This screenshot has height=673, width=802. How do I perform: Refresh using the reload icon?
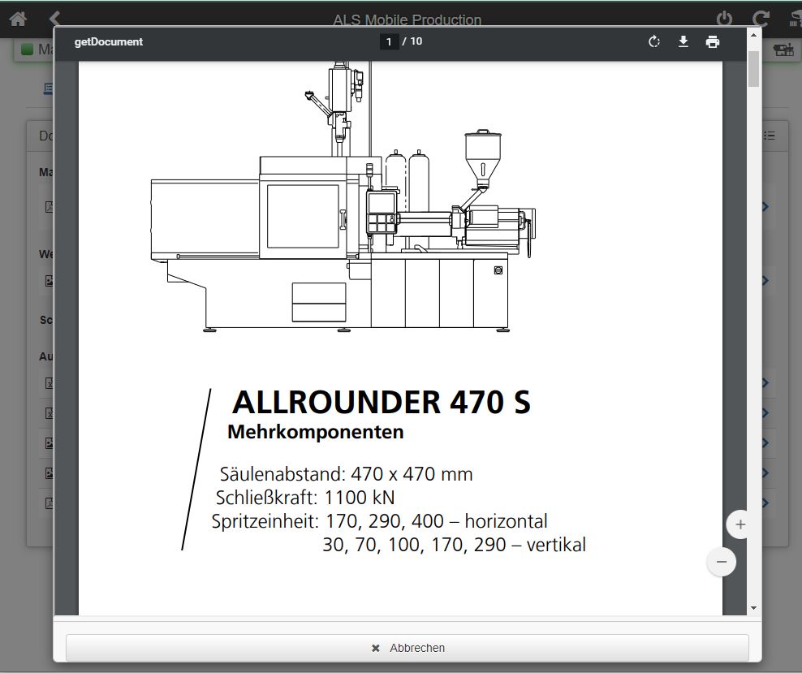pos(761,19)
